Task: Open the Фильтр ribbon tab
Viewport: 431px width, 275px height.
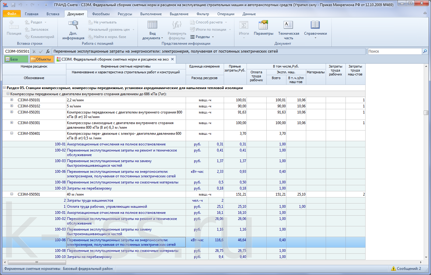Action: click(203, 14)
